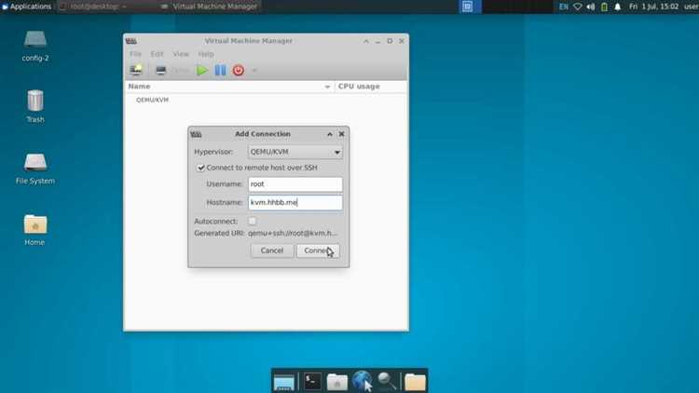This screenshot has width=699, height=393.
Task: Click the notification bell tray icon
Action: [x=617, y=7]
